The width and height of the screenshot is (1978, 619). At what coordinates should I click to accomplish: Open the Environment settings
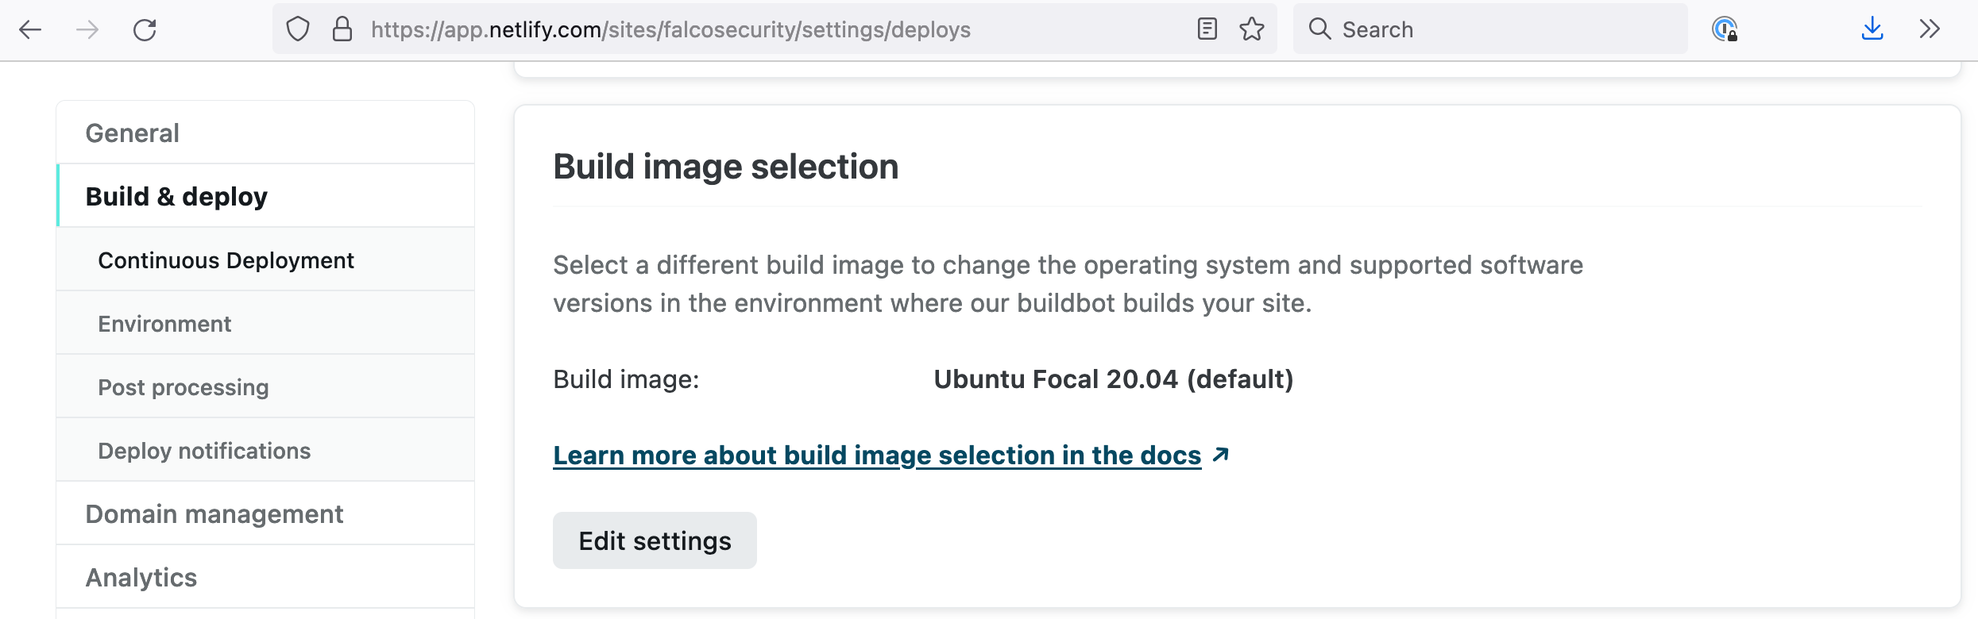pyautogui.click(x=164, y=324)
